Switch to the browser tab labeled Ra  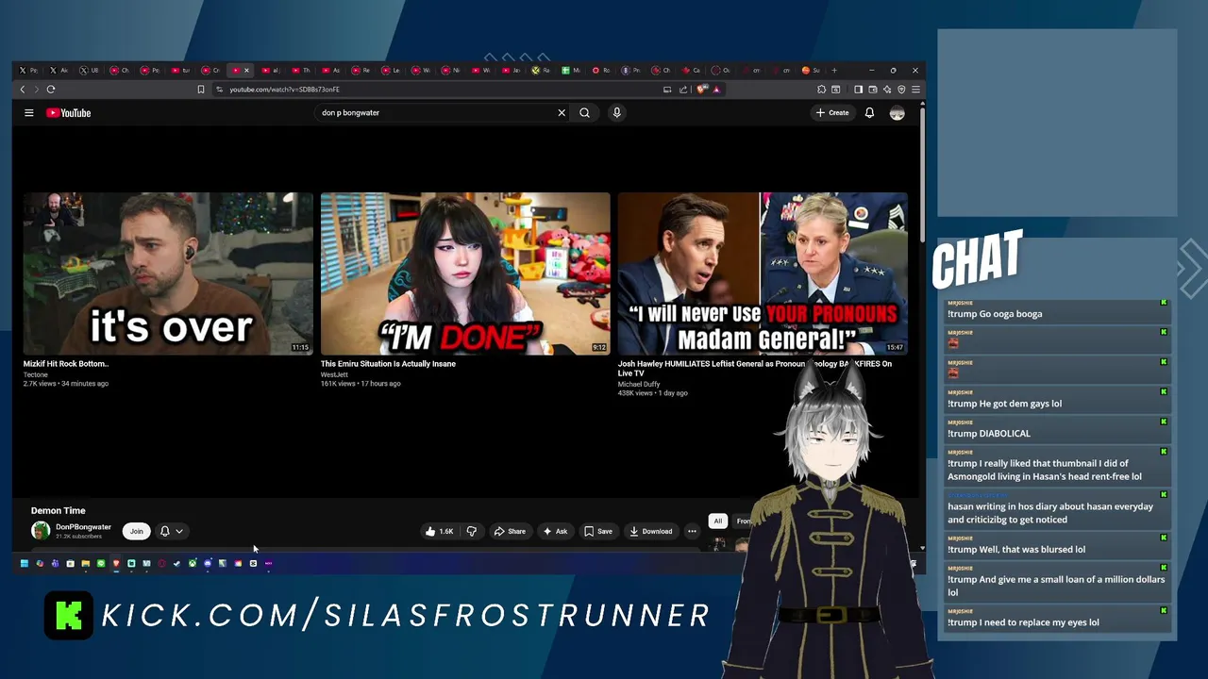tap(541, 70)
